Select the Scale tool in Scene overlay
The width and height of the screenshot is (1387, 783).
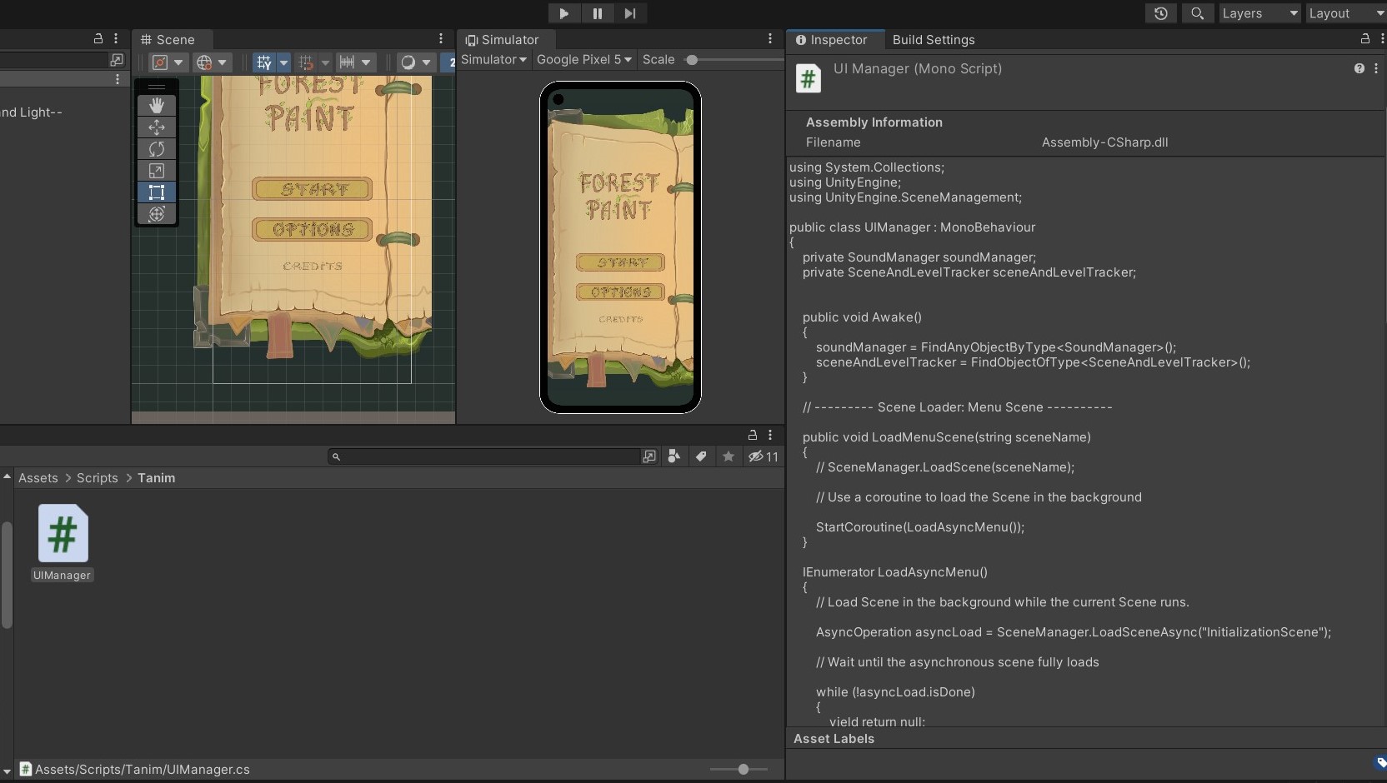[157, 170]
